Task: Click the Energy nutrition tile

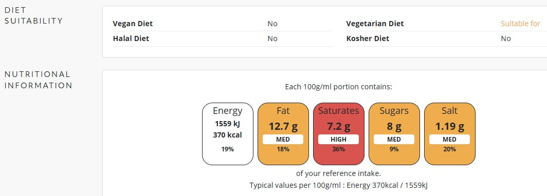Action: click(227, 134)
